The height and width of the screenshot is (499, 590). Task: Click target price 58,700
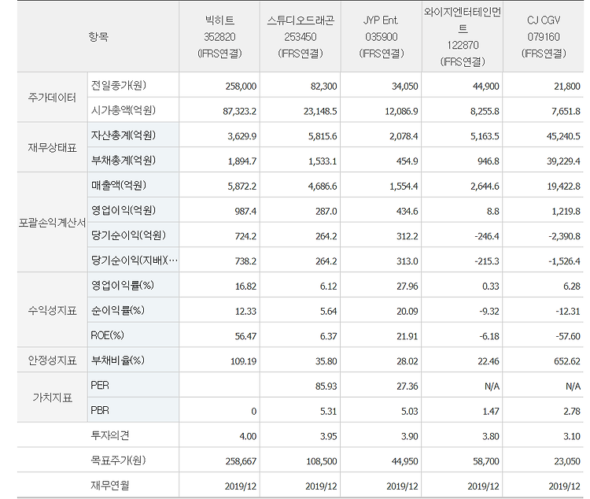(486, 461)
